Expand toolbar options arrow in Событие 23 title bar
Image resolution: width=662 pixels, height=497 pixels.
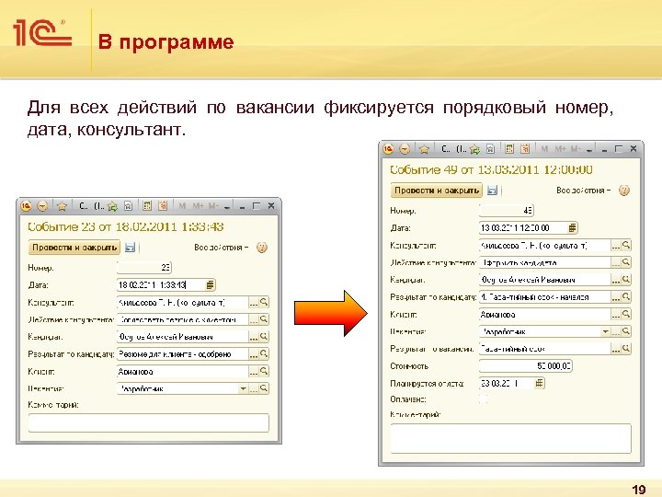click(227, 207)
